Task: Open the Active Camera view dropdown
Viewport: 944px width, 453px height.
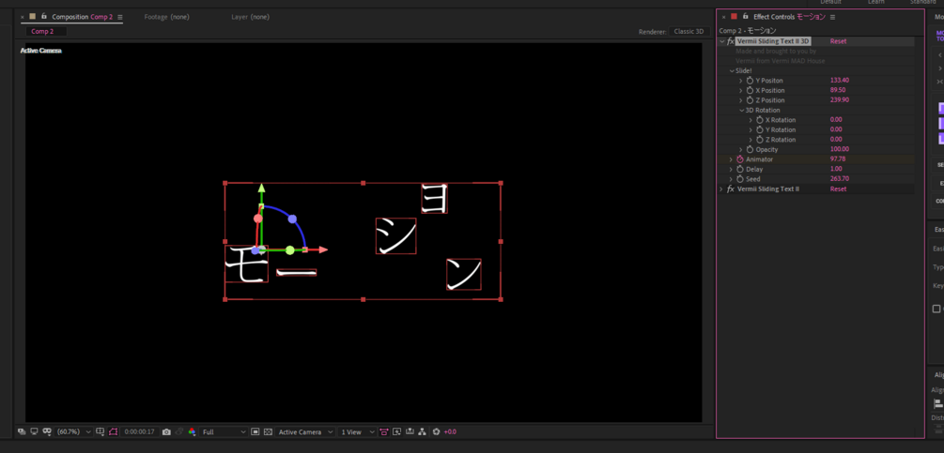Action: [305, 432]
